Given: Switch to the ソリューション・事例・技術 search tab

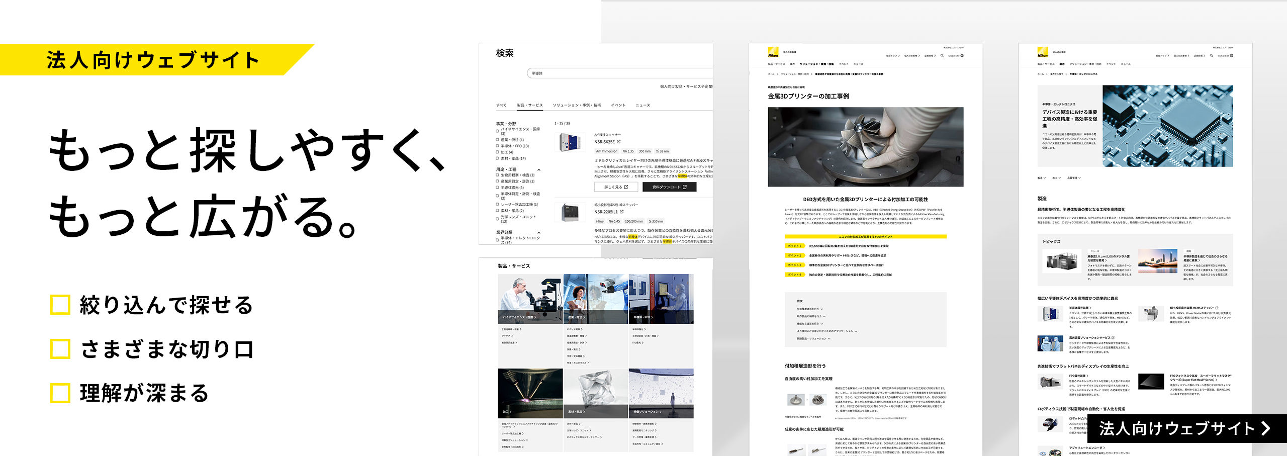Looking at the screenshot, I should point(577,105).
